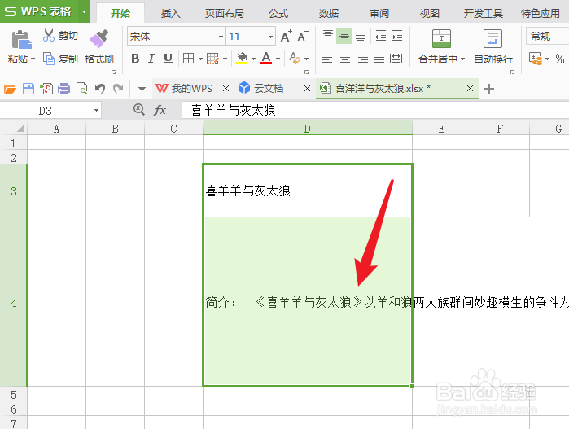Open font color dropdown arrow
The height and width of the screenshot is (429, 569).
pyautogui.click(x=278, y=59)
